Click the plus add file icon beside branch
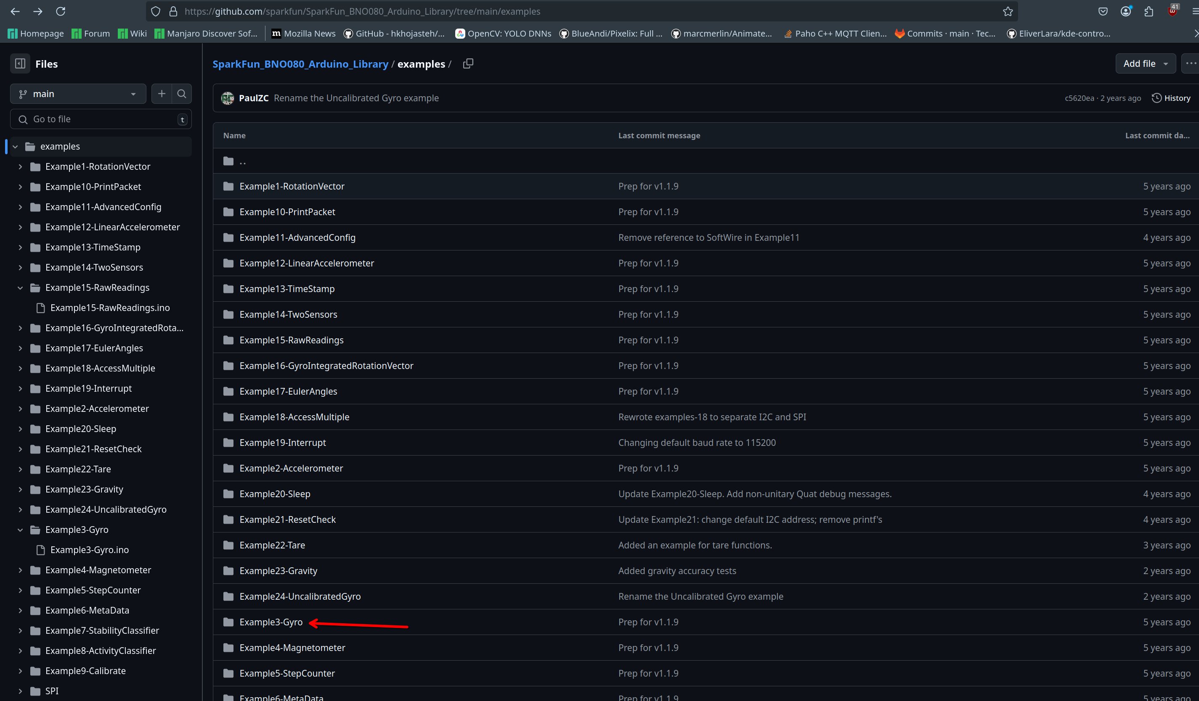Viewport: 1199px width, 701px height. (x=162, y=94)
